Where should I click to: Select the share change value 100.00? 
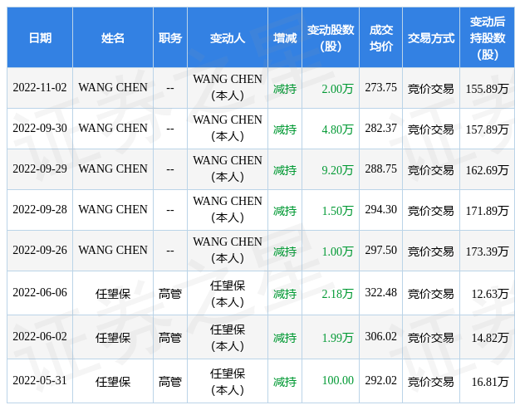pos(337,381)
